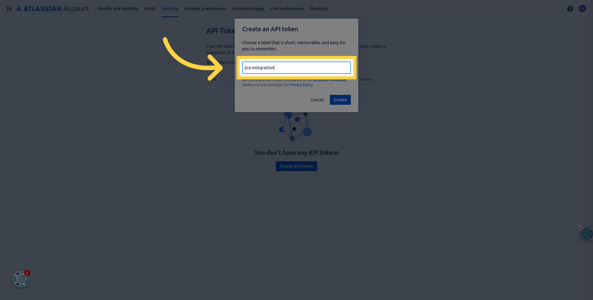The width and height of the screenshot is (593, 300).
Task: Open Link preferences tab
Action: coord(287,9)
